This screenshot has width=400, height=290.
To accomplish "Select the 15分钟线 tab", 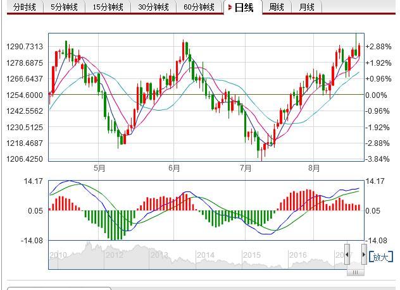I will click(108, 8).
